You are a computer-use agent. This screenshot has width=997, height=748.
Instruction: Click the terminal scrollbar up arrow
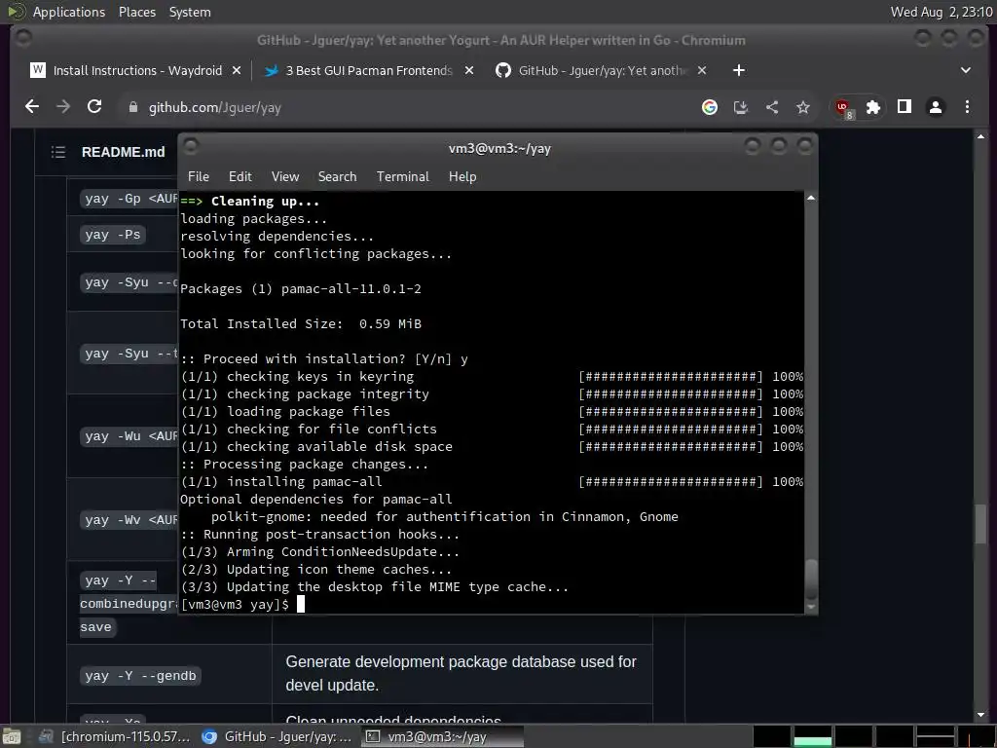point(811,199)
